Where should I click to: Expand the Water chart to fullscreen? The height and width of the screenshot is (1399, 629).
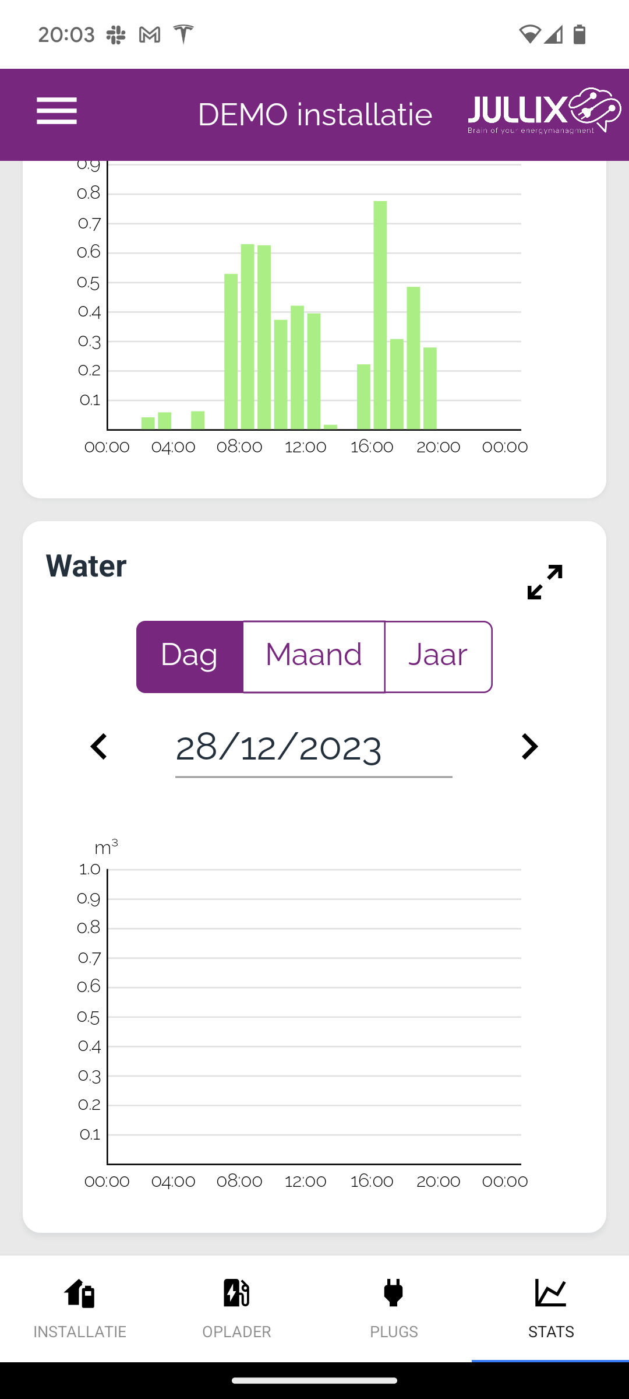click(545, 581)
